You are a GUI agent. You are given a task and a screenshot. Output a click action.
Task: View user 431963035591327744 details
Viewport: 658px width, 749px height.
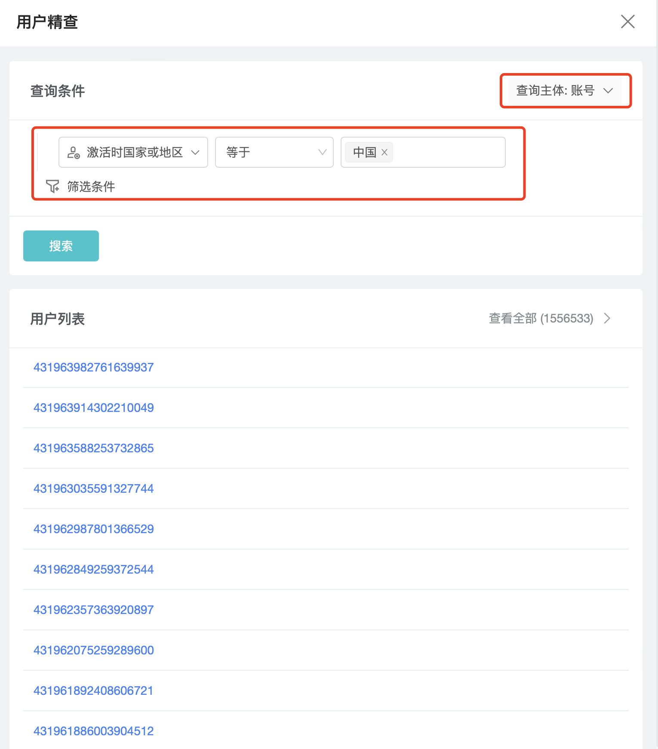93,488
